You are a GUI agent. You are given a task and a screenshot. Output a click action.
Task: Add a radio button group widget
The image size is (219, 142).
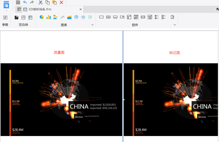click(157, 17)
